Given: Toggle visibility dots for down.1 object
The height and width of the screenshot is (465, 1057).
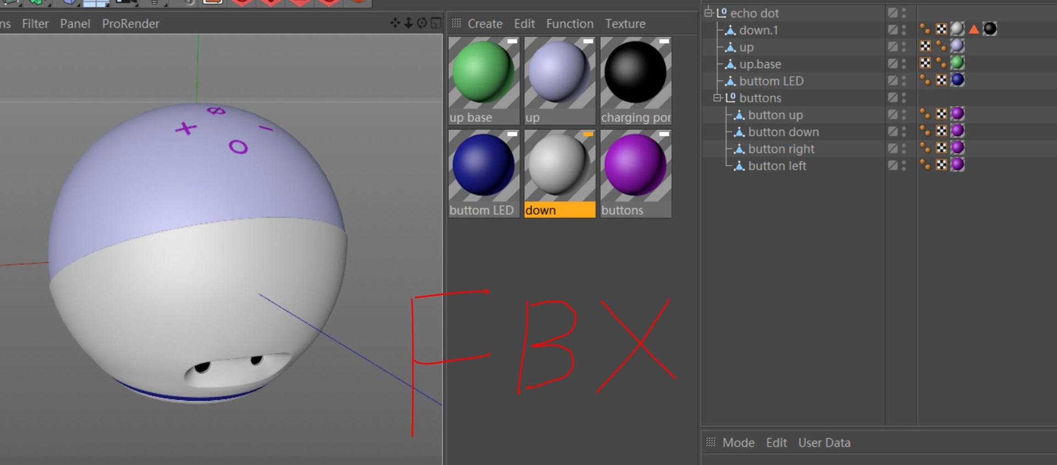Looking at the screenshot, I should click(x=904, y=30).
